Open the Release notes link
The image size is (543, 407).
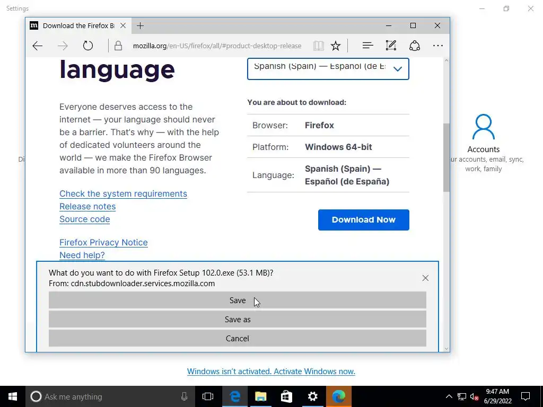click(x=87, y=206)
